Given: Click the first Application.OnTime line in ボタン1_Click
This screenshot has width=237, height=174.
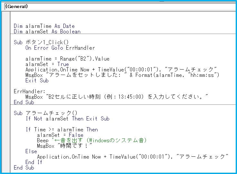Looking at the screenshot, I should pos(121,70).
